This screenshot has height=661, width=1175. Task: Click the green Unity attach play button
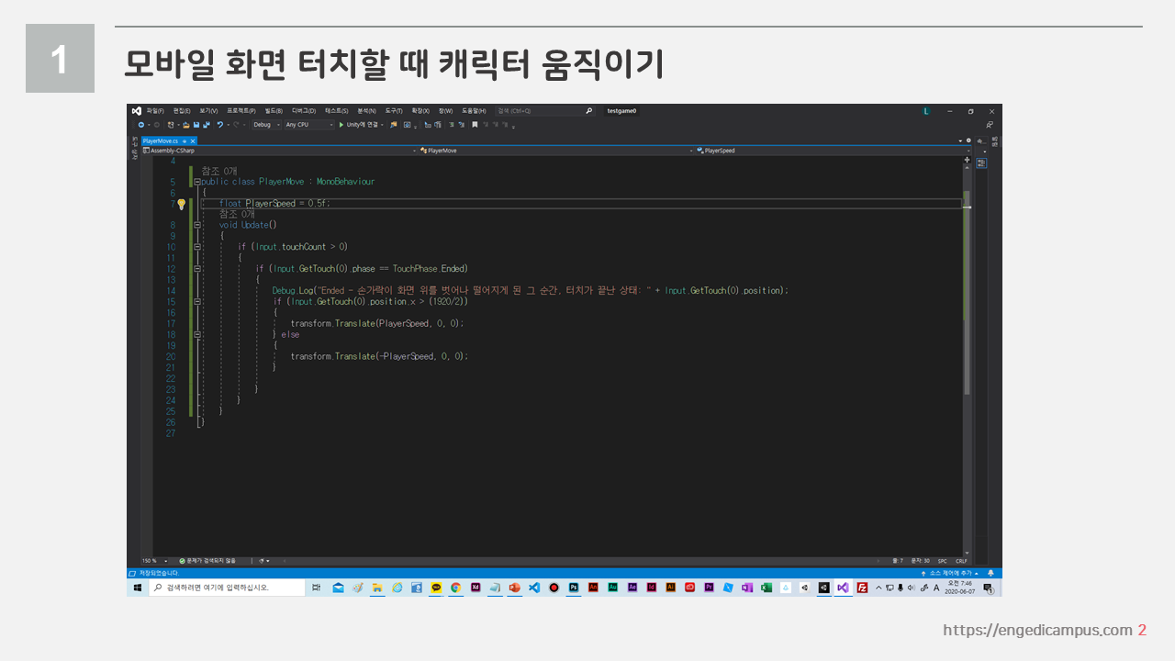[x=341, y=125]
